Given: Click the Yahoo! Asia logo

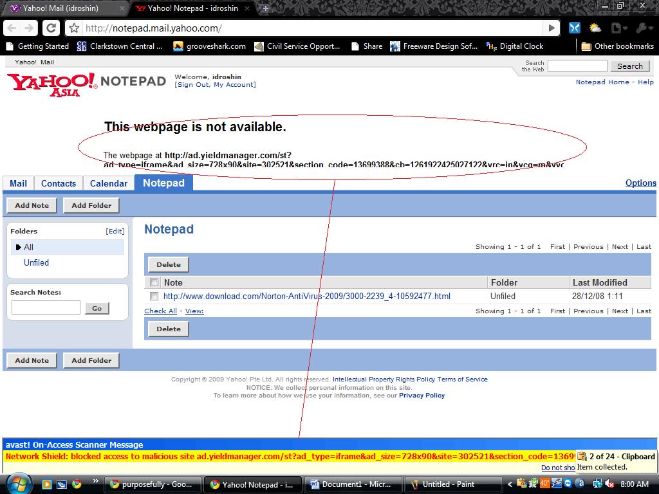Looking at the screenshot, I should 52,84.
